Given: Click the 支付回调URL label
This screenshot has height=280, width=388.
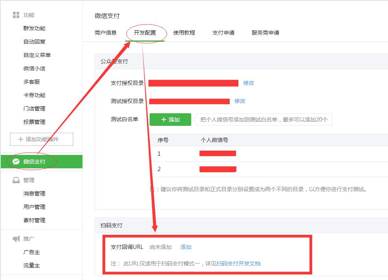Looking at the screenshot, I should (127, 247).
